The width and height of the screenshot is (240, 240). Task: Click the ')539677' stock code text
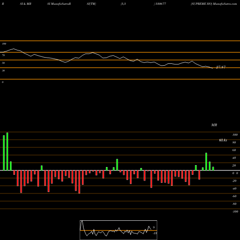160,4
